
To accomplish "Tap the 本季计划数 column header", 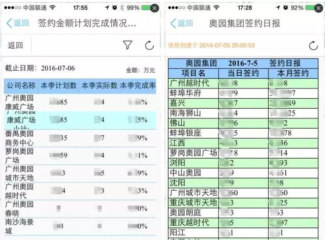I will (59, 86).
